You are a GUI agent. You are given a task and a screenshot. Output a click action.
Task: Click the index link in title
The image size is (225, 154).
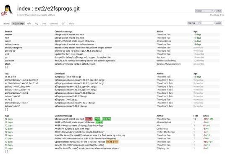[x=24, y=9]
